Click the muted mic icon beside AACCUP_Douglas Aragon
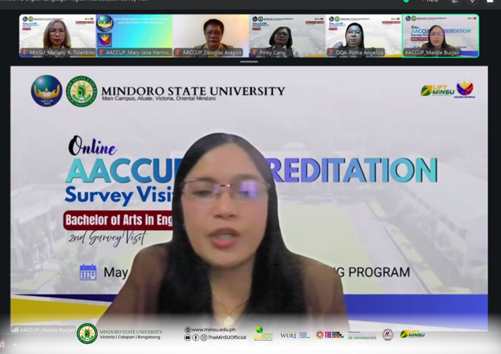This screenshot has width=501, height=354. point(178,52)
